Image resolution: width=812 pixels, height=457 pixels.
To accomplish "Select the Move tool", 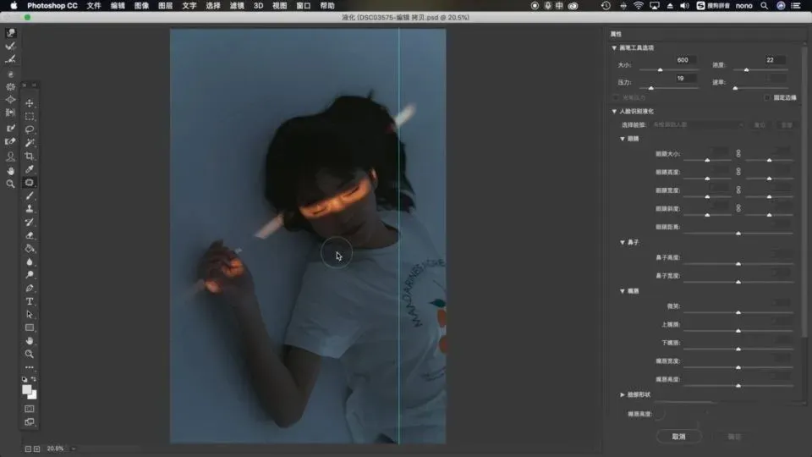I will coord(30,103).
